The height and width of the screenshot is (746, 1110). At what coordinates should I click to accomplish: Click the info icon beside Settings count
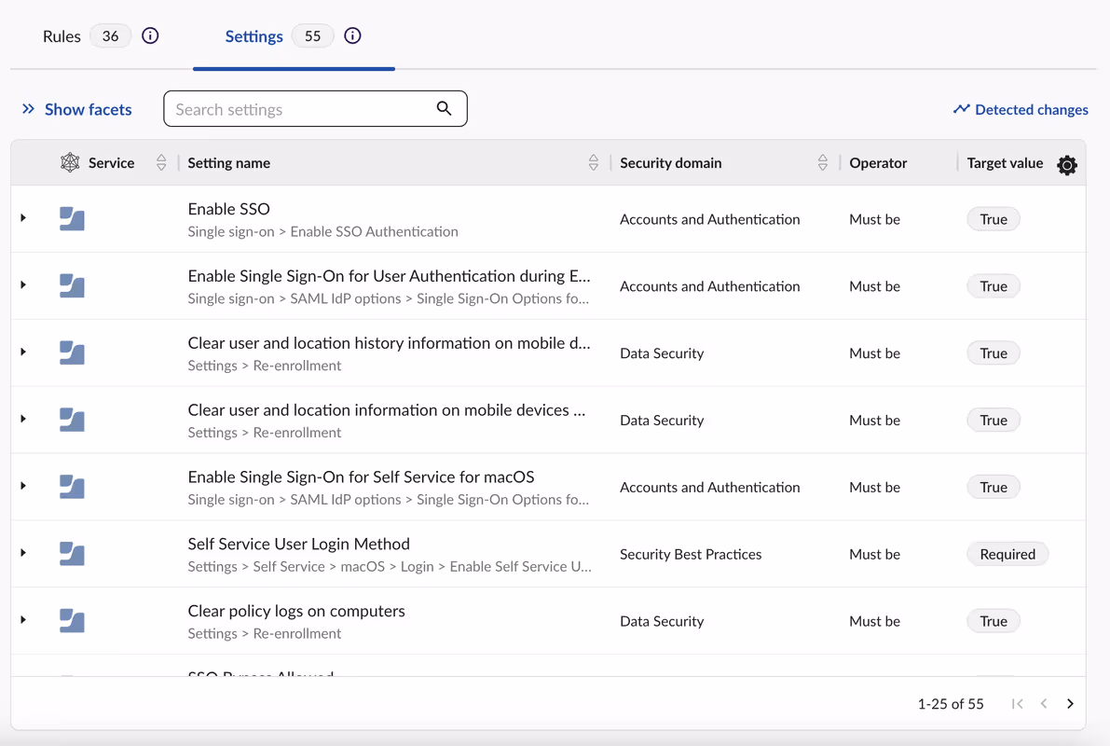click(x=352, y=36)
